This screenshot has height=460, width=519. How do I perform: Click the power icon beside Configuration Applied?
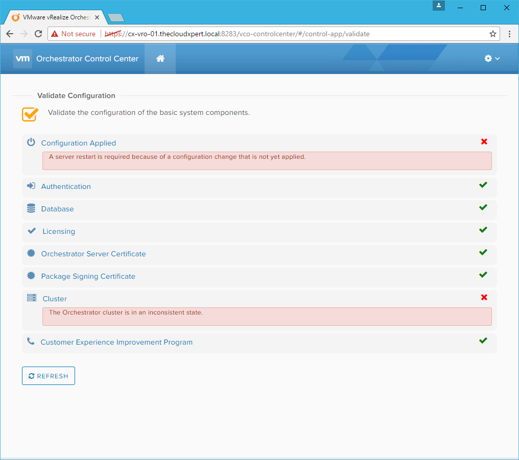click(x=31, y=142)
